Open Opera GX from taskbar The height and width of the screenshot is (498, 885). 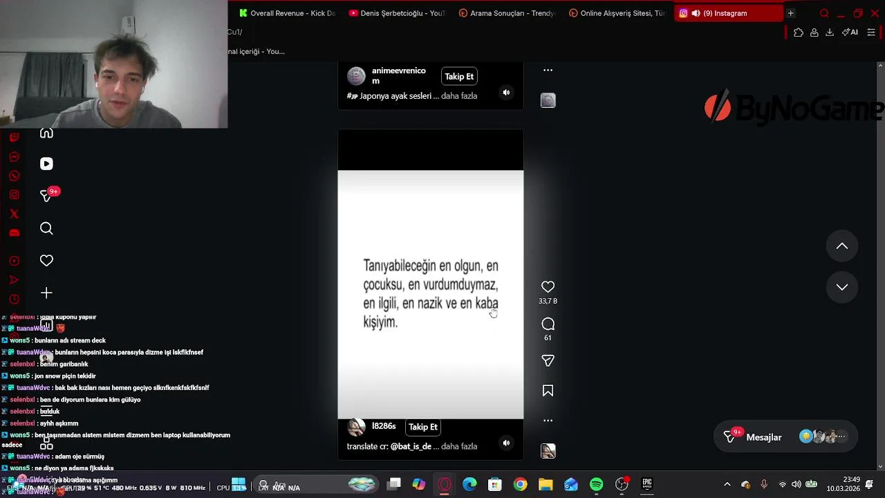[x=445, y=485]
